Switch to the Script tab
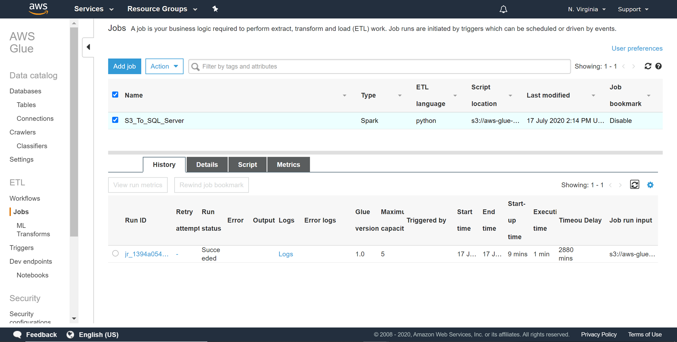 (247, 164)
